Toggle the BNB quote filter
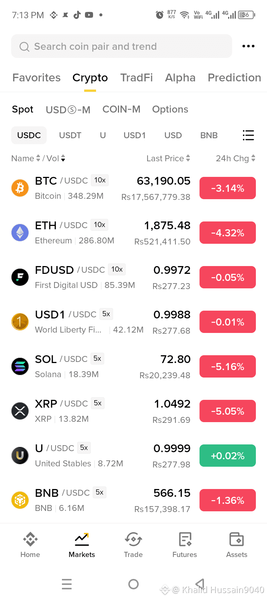The image size is (267, 599). [209, 135]
